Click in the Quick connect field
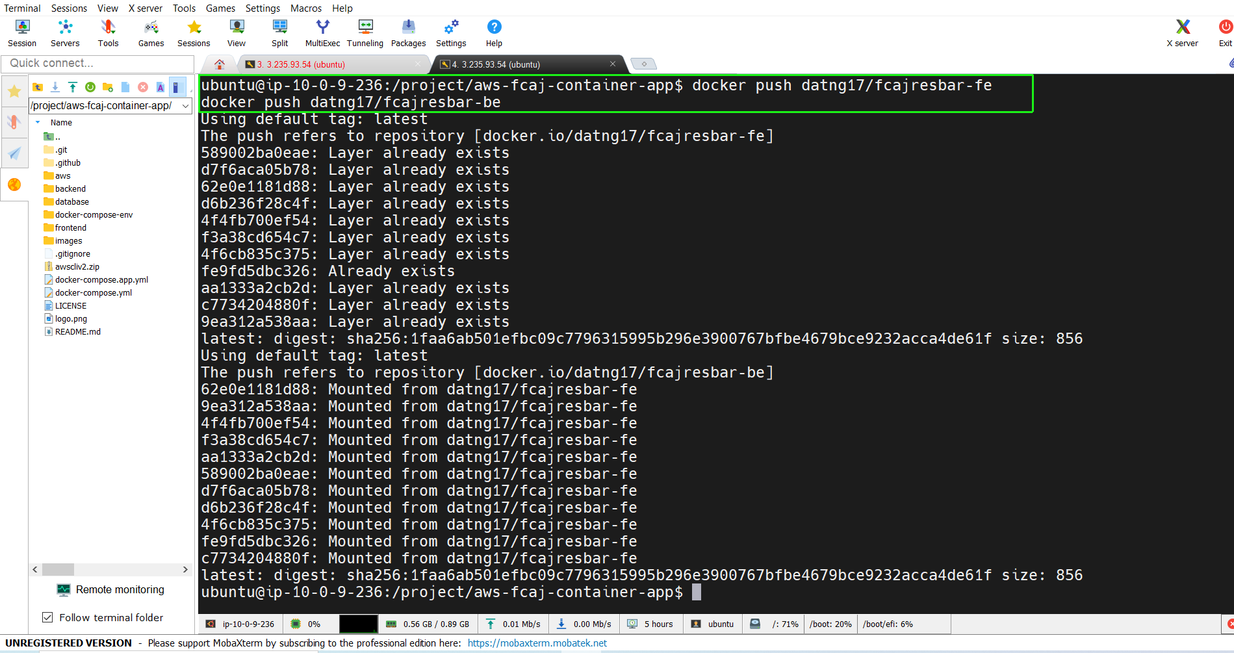The height and width of the screenshot is (653, 1234). (x=97, y=63)
